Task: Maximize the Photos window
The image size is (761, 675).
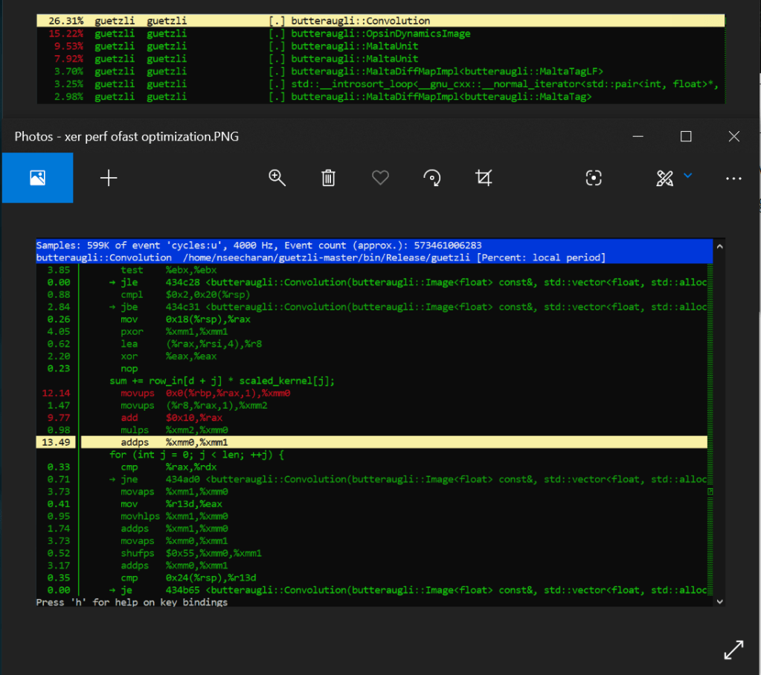Action: [x=686, y=136]
